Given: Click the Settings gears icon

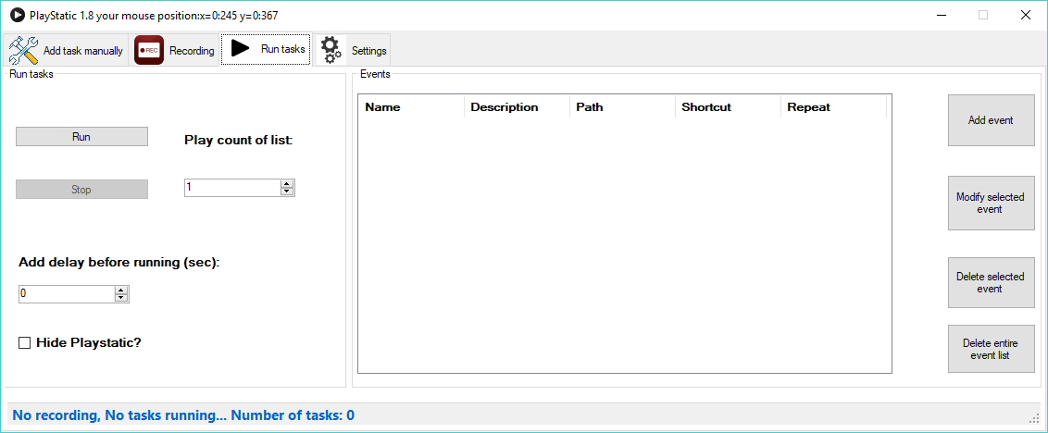Looking at the screenshot, I should tap(331, 50).
